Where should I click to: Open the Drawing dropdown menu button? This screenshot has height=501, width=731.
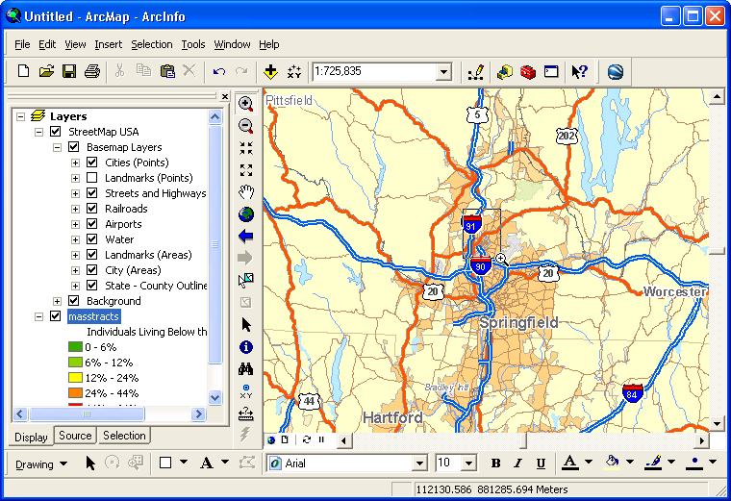(x=41, y=463)
